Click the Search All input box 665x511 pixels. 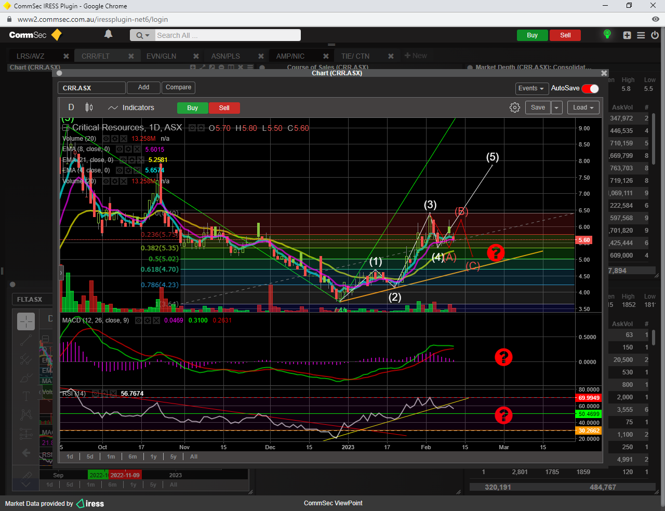click(228, 35)
